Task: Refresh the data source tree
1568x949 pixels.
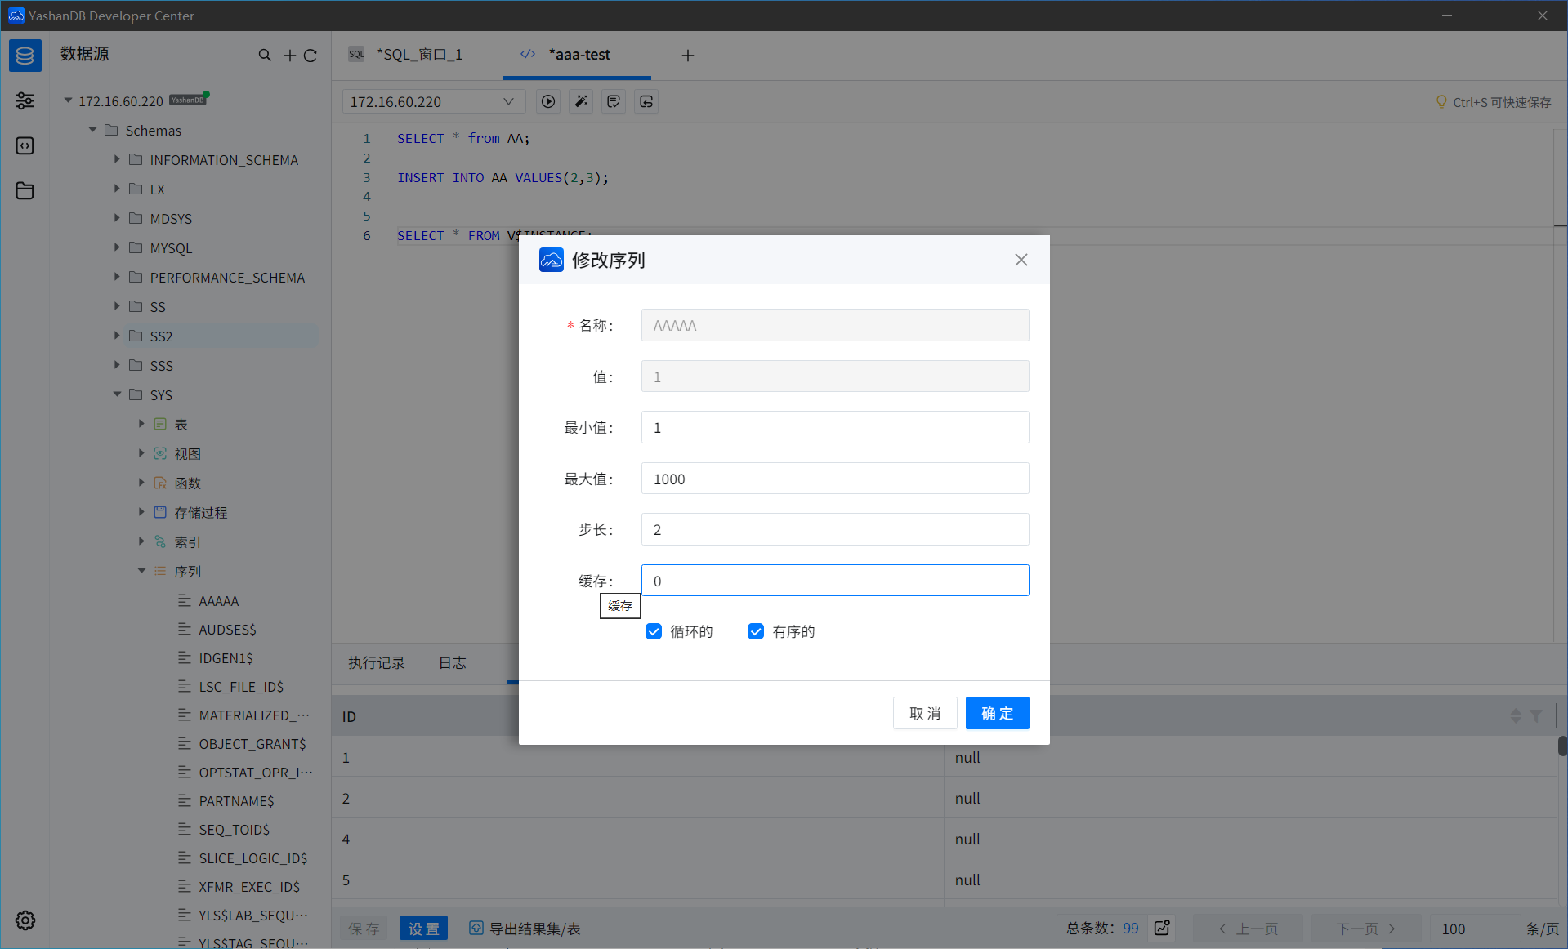Action: [x=310, y=55]
